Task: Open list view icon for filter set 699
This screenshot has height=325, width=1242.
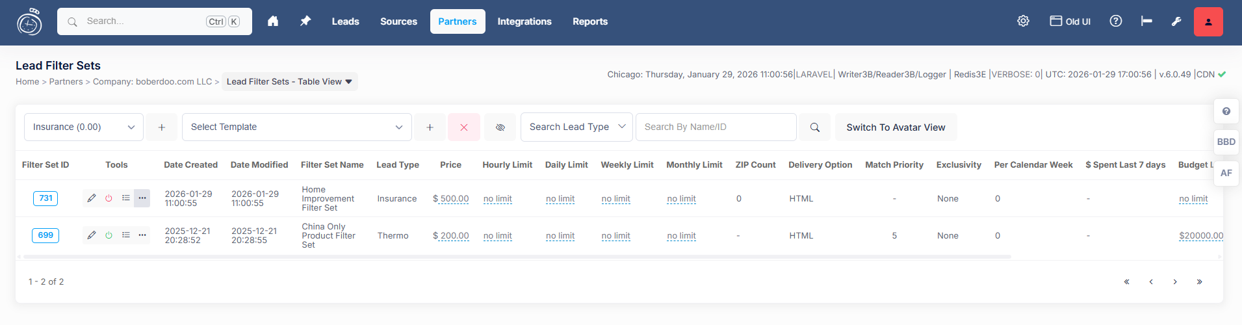Action: pyautogui.click(x=125, y=235)
